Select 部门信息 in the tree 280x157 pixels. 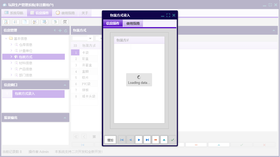(x=25, y=75)
